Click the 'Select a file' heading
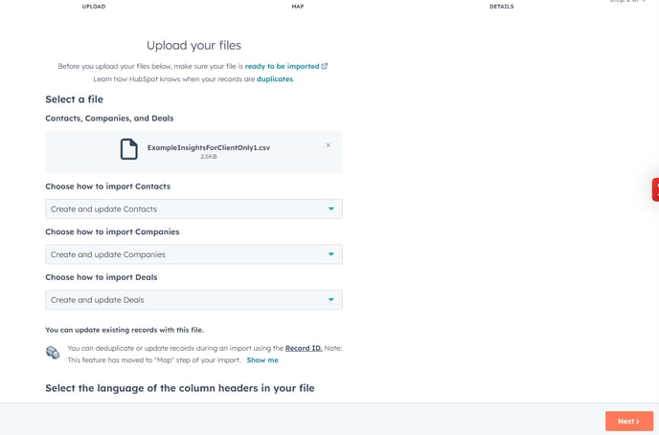This screenshot has width=659, height=435. coord(75,99)
